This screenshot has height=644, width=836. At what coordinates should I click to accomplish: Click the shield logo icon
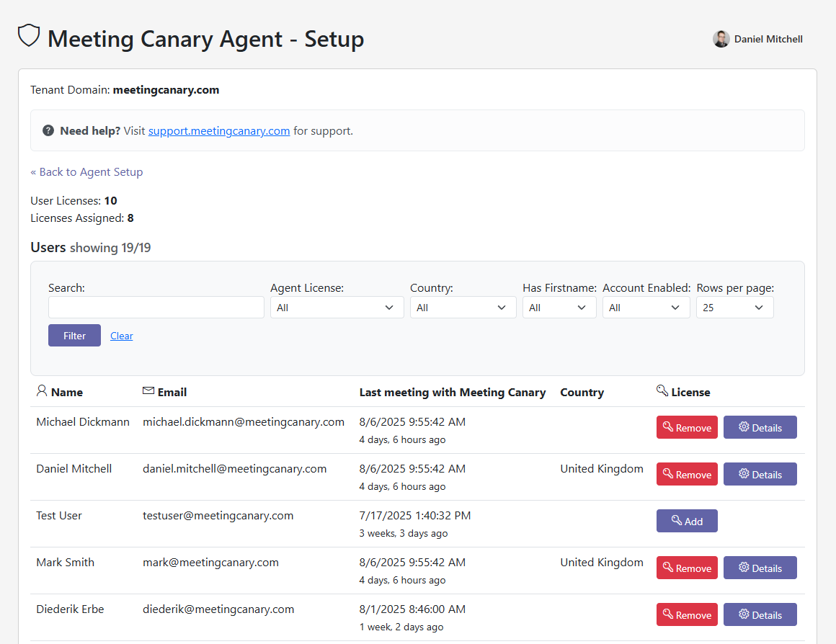(x=29, y=35)
